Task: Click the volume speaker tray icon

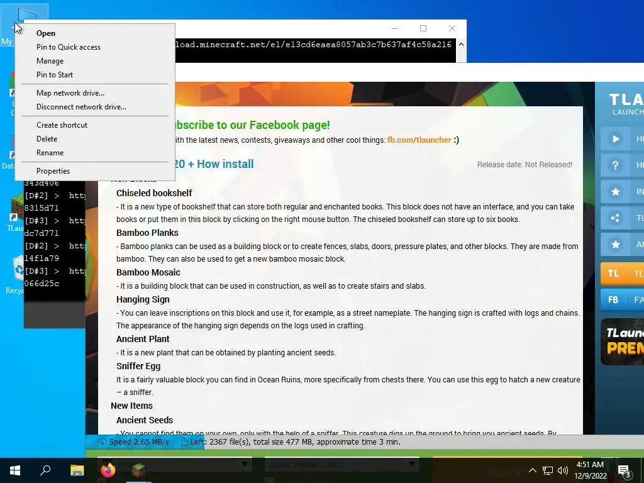Action: point(563,470)
